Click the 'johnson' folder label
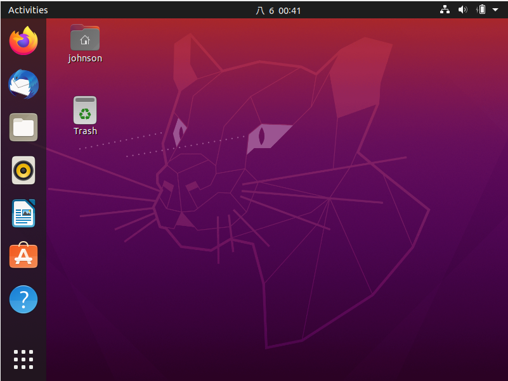This screenshot has width=508, height=381. (x=85, y=58)
